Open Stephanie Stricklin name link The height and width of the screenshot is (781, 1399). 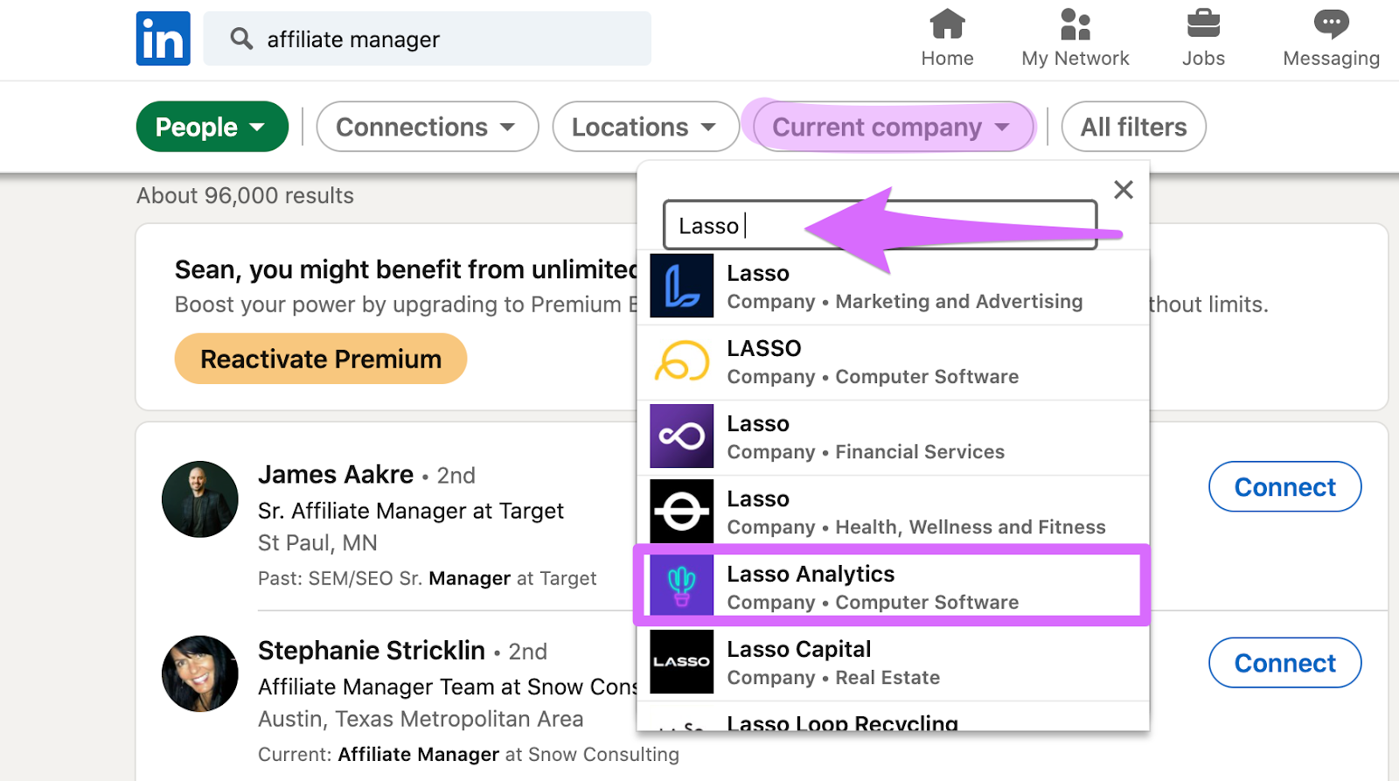point(372,651)
